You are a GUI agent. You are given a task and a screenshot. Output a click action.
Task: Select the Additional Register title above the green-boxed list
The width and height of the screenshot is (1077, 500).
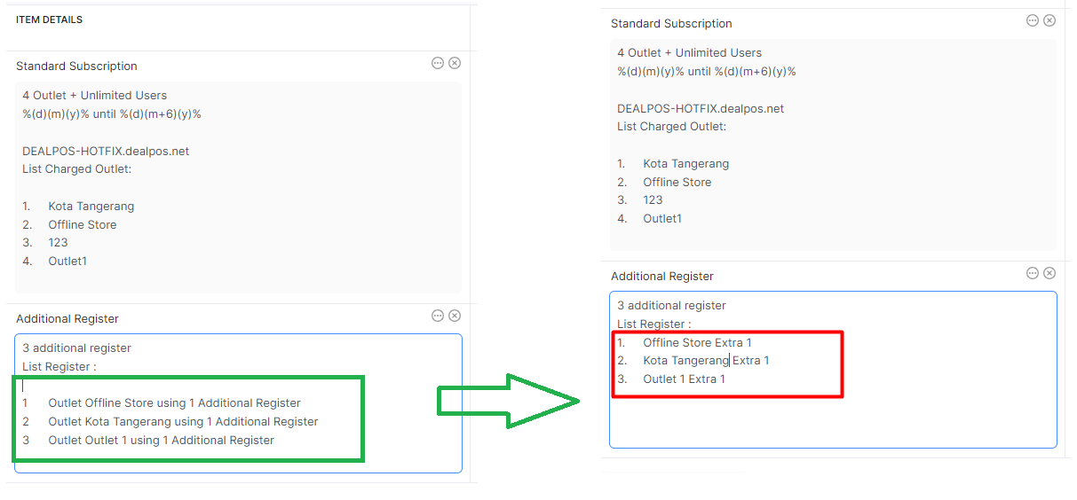pos(67,319)
